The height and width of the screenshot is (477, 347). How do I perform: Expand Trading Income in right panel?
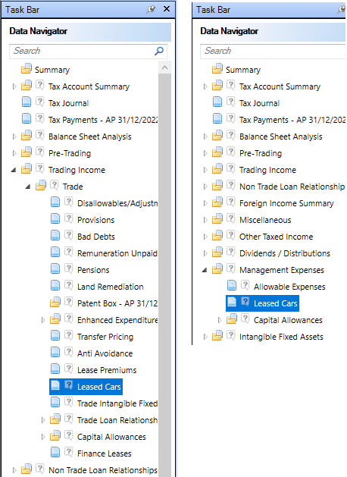tap(205, 170)
